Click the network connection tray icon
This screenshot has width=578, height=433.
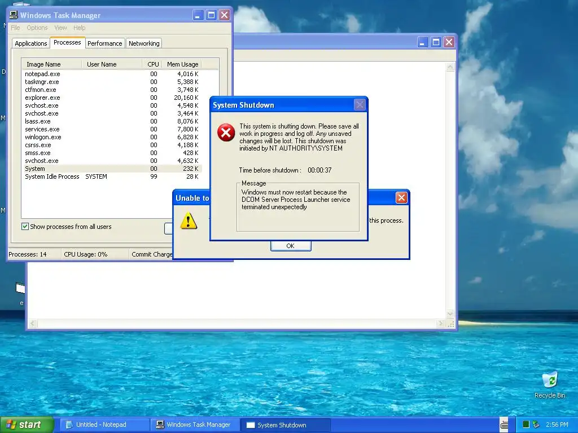pos(536,425)
